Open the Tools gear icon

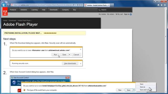(165, 5)
